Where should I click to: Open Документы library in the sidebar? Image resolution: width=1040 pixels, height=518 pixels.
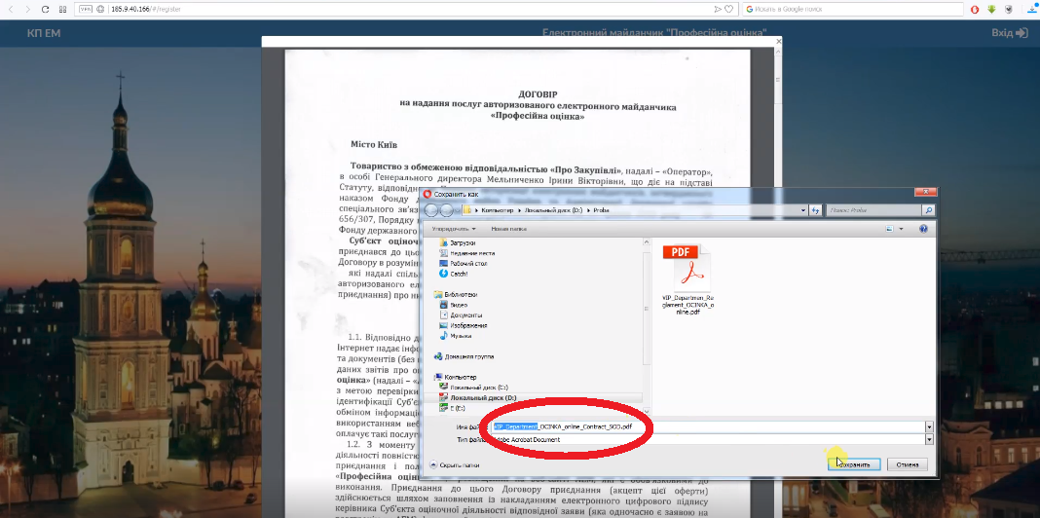tap(466, 315)
